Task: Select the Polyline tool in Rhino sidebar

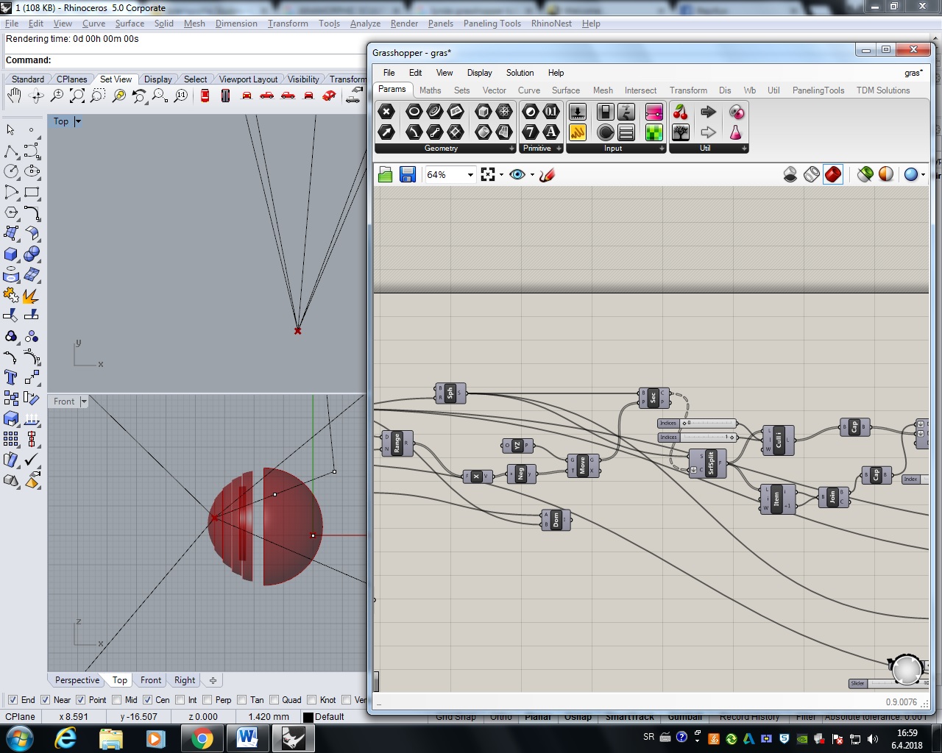Action: pyautogui.click(x=11, y=151)
